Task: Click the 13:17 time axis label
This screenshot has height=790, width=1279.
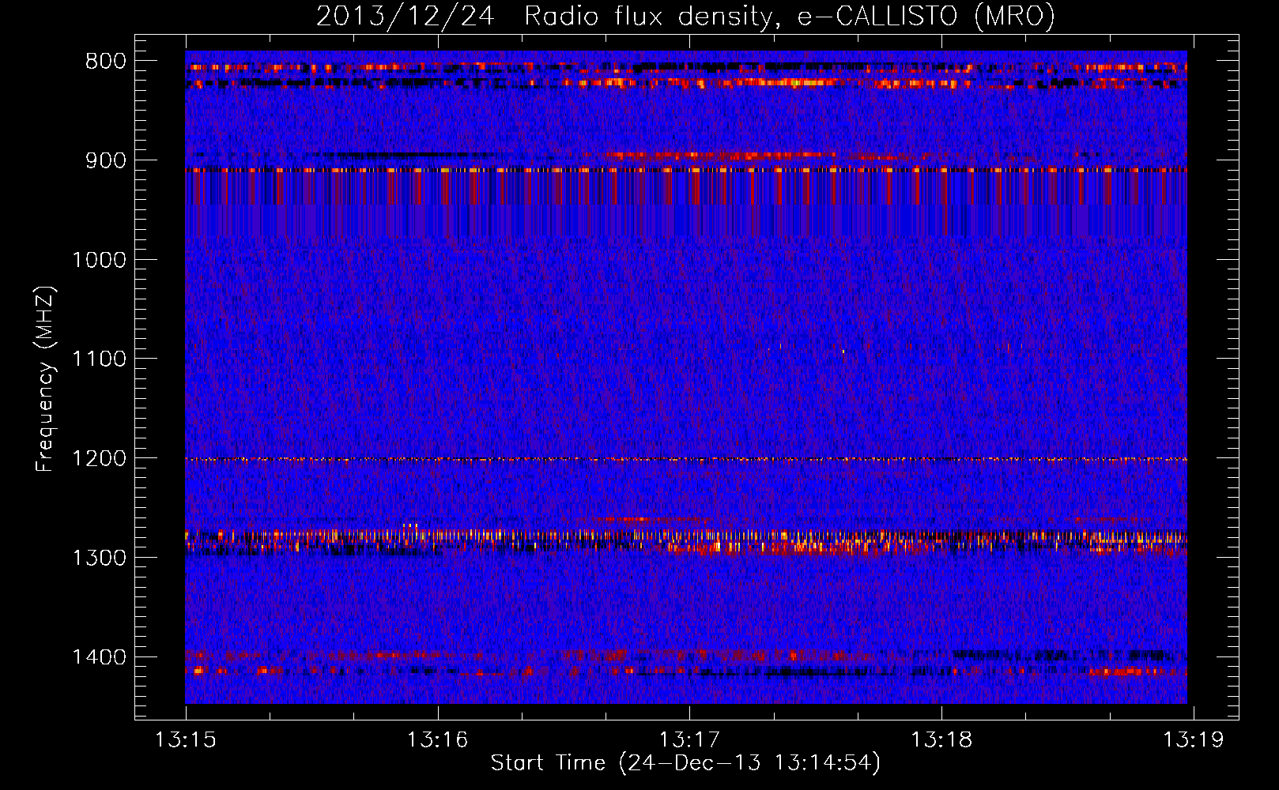Action: 689,740
